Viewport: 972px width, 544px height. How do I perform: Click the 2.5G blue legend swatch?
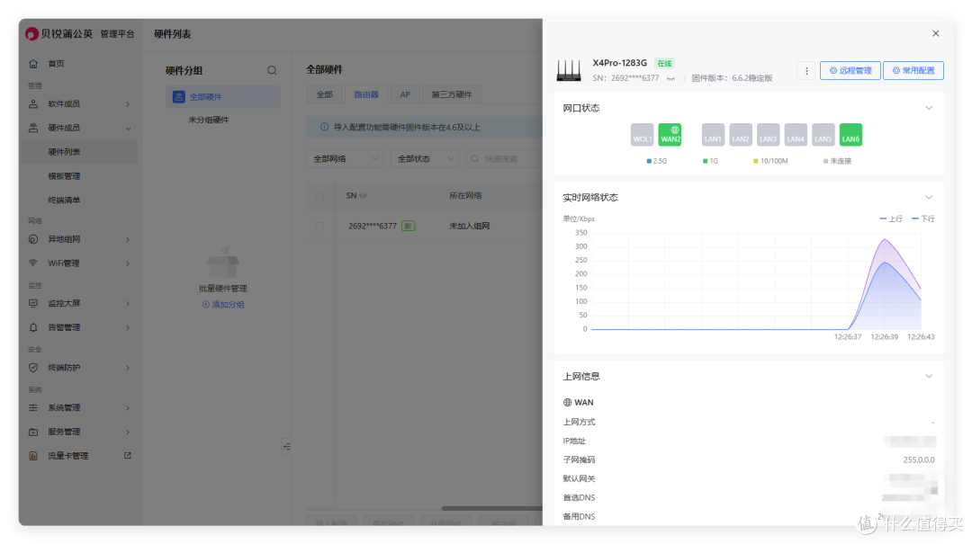pyautogui.click(x=649, y=161)
